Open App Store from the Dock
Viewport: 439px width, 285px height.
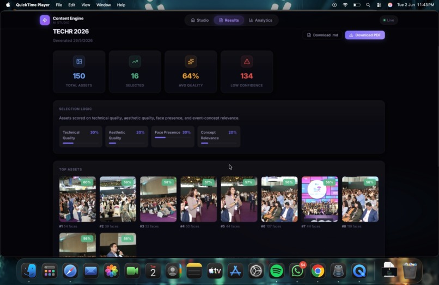point(235,271)
